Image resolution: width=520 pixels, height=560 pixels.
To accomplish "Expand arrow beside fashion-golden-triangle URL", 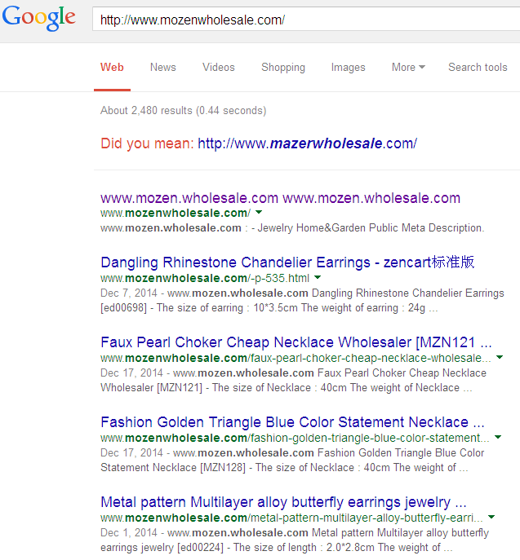I will coord(498,437).
